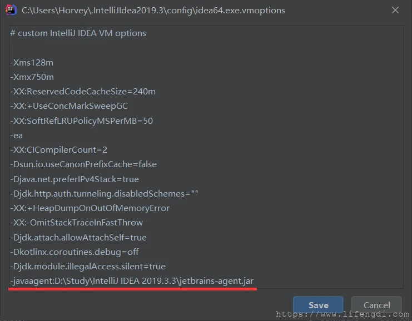Click the -Xmx750m line
Viewport: 412px width, 321px height.
pos(32,77)
